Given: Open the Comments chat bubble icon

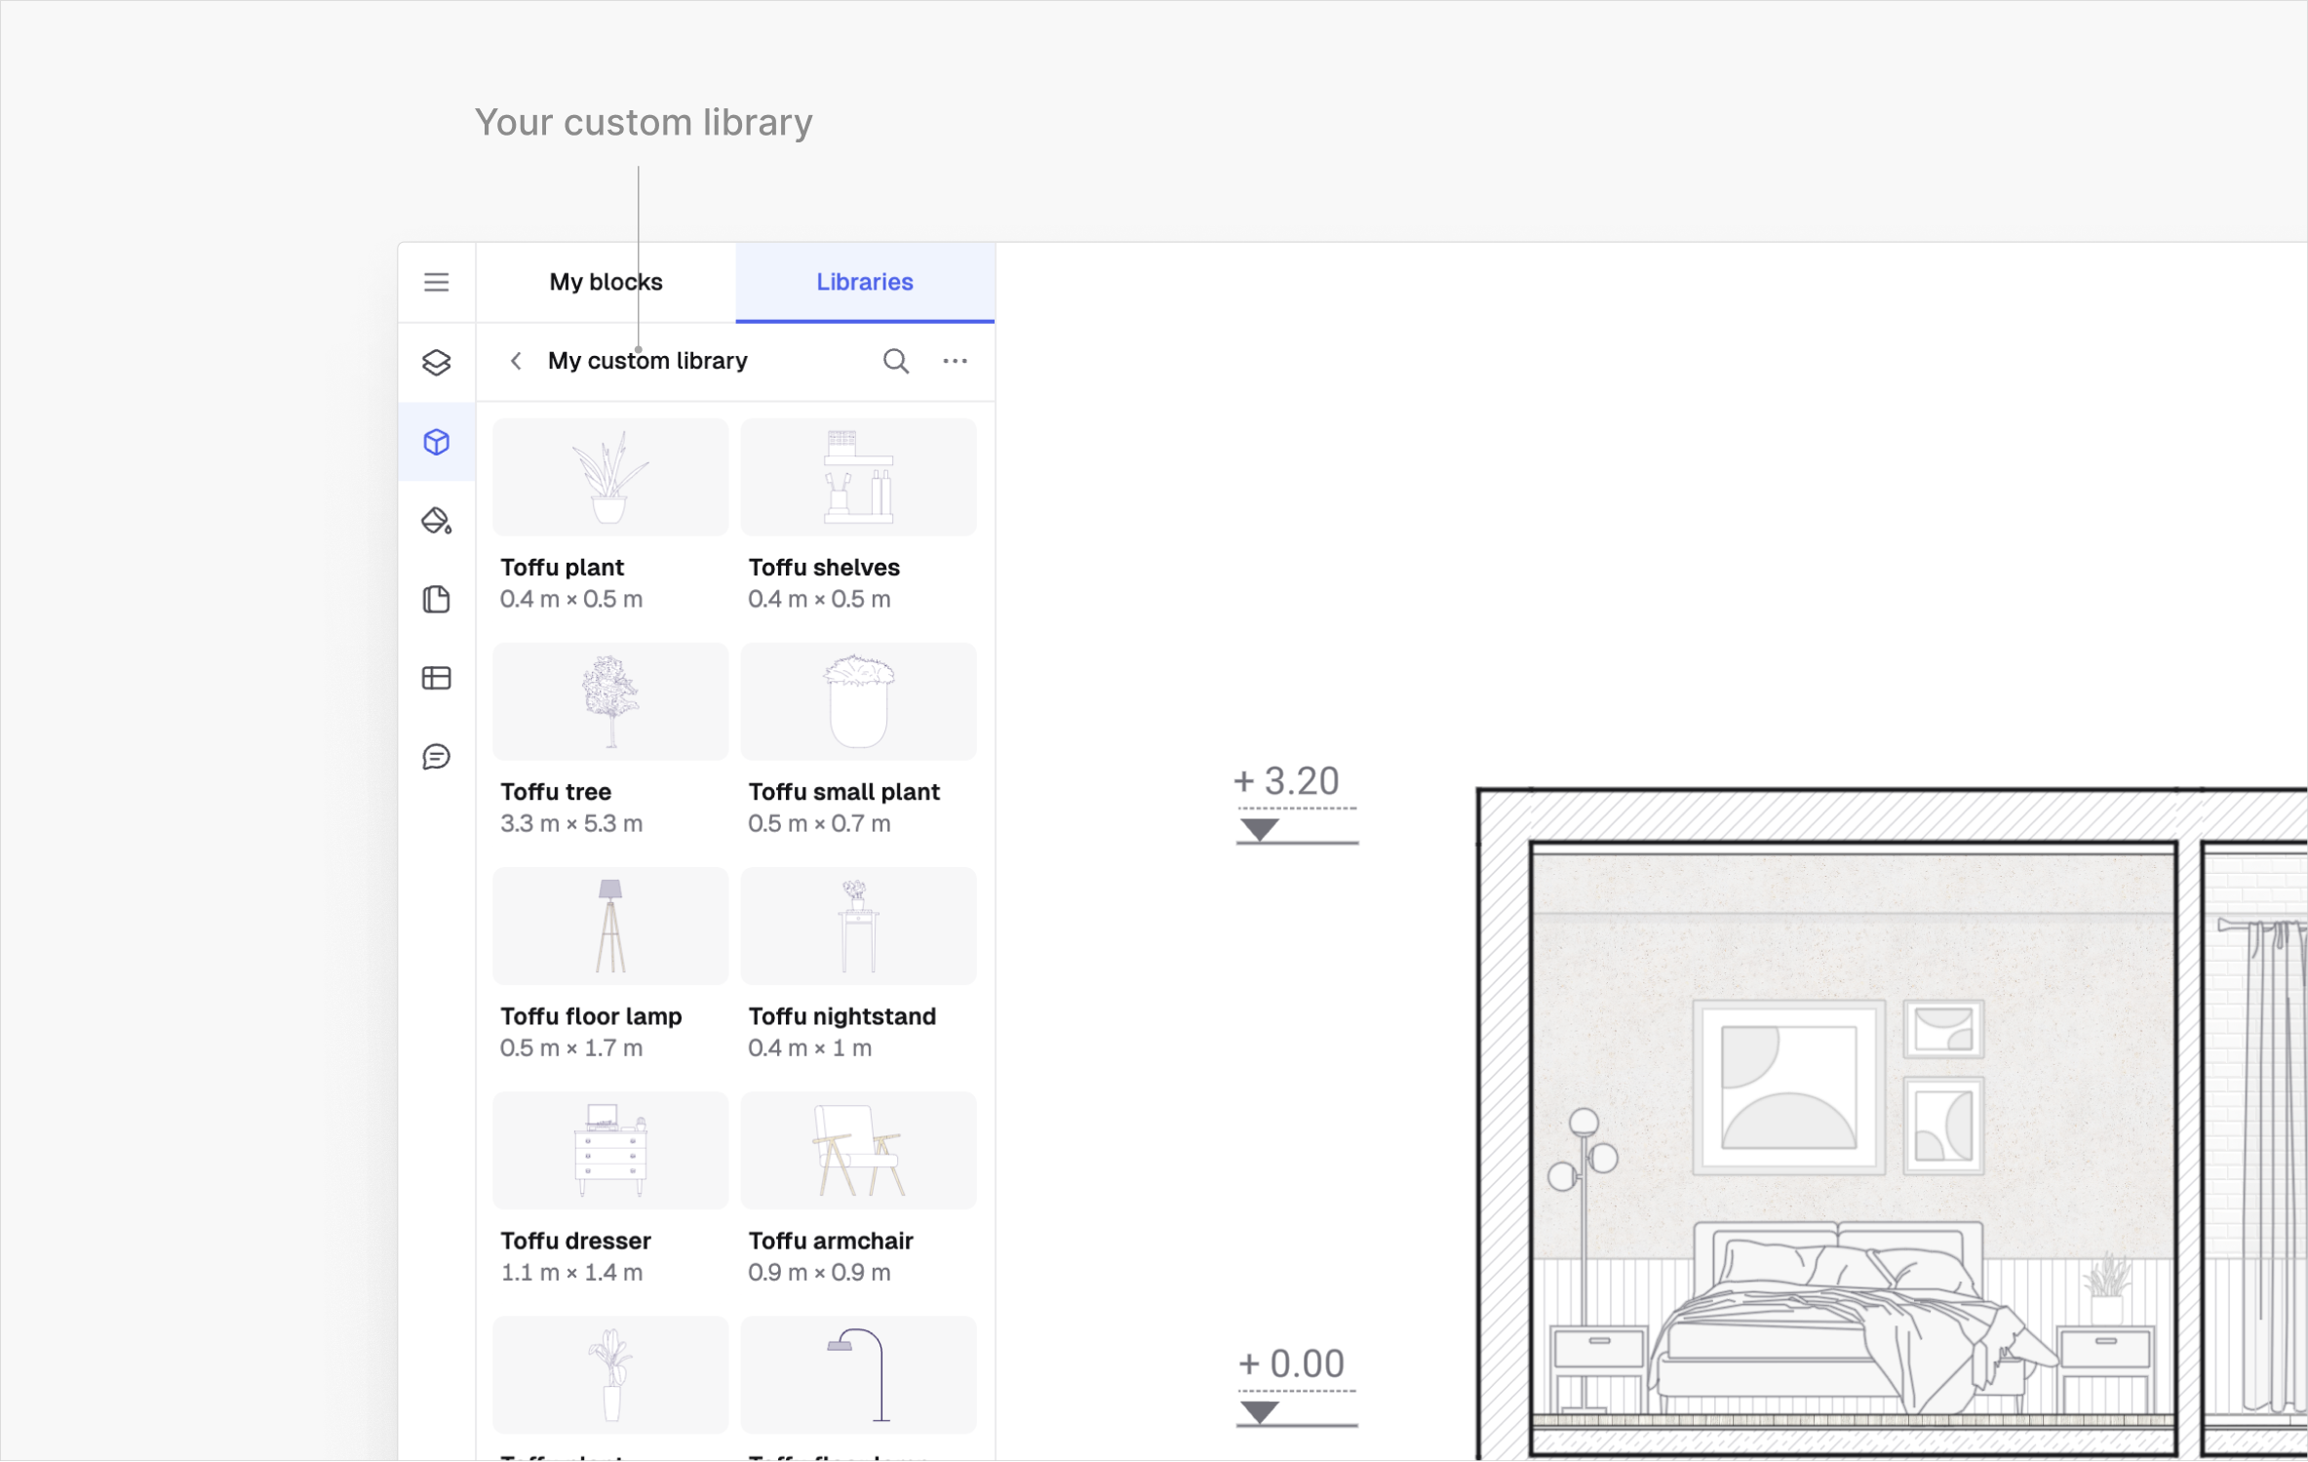Looking at the screenshot, I should click(436, 757).
